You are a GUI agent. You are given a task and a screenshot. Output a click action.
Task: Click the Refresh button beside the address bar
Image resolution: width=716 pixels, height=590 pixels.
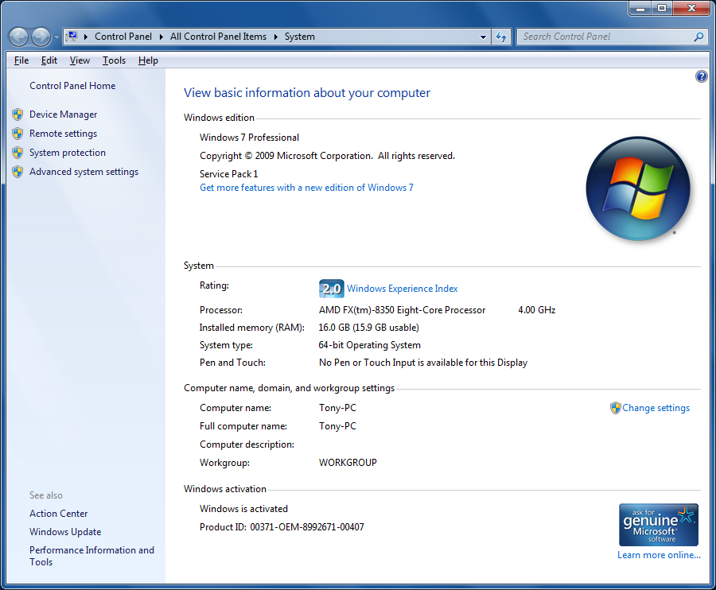click(x=501, y=37)
